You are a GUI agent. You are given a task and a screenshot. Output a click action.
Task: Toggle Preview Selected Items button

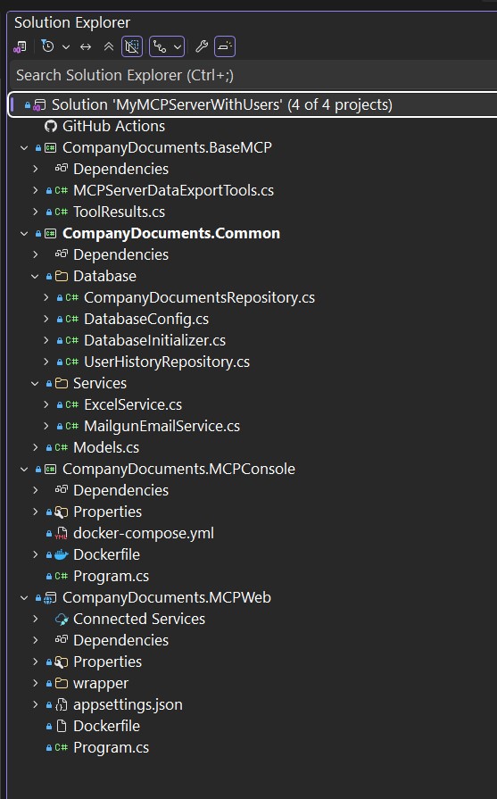click(x=225, y=47)
